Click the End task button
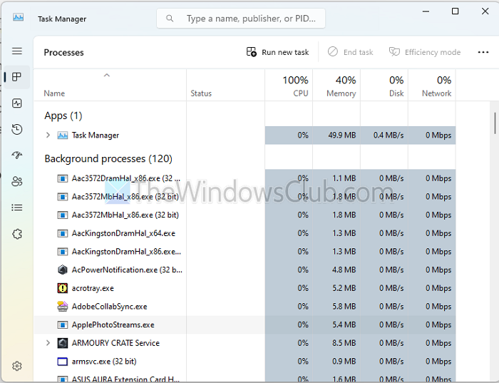499x383 pixels. [351, 52]
